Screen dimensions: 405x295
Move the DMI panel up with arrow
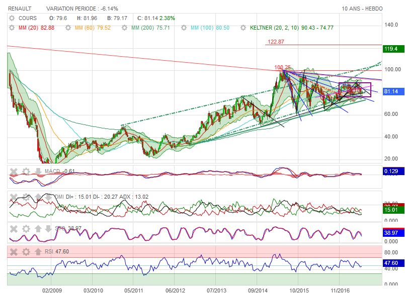click(x=38, y=197)
